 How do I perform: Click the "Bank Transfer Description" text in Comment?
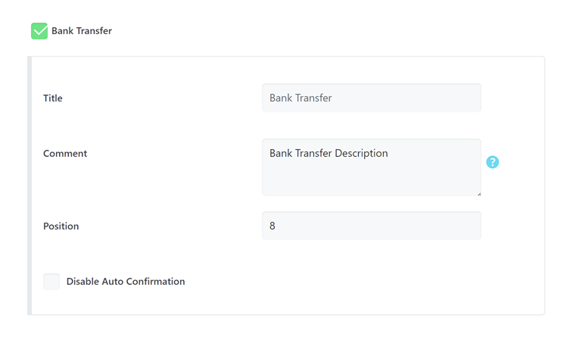329,153
